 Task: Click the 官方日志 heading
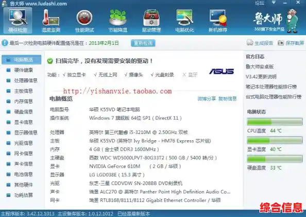255,57
